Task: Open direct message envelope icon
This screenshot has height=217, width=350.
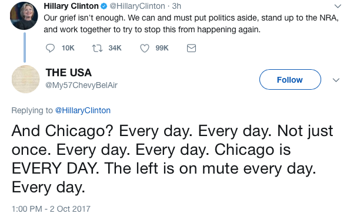Action: coord(191,48)
